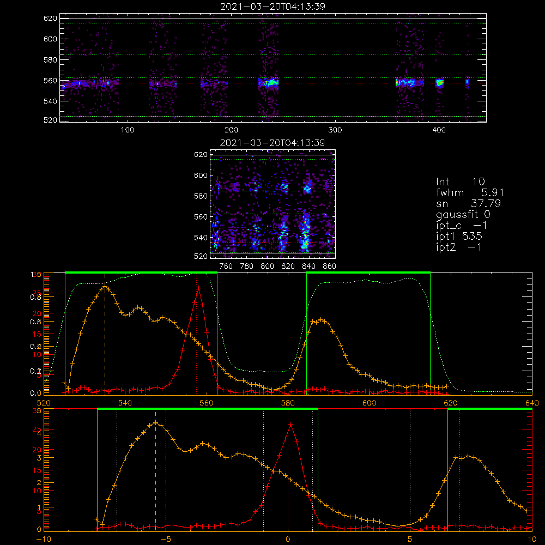Image resolution: width=545 pixels, height=545 pixels.
Task: Click x-axis label "580" of profile plot
Action: pyautogui.click(x=288, y=403)
